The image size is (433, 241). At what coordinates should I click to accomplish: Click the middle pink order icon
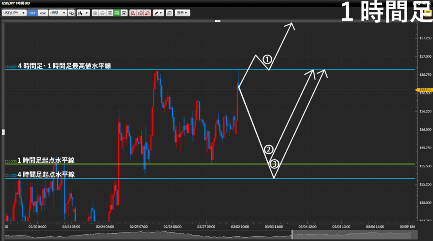140,13
